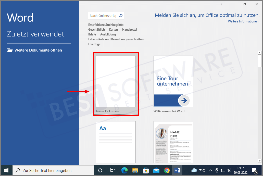Select the suggested search term Feiertage
263x176 pixels.
pos(94,44)
